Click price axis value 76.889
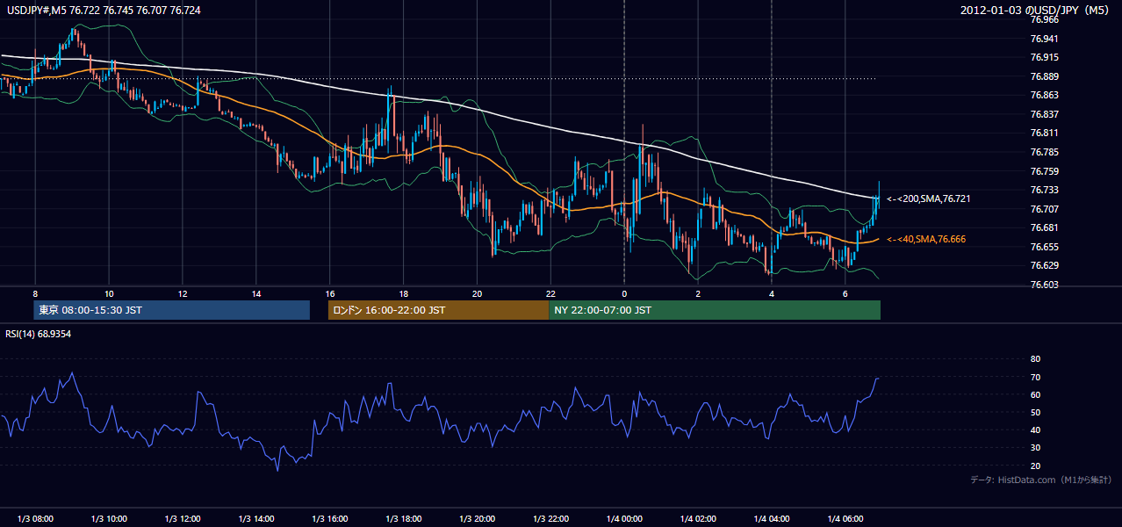The image size is (1122, 527). [x=1045, y=76]
